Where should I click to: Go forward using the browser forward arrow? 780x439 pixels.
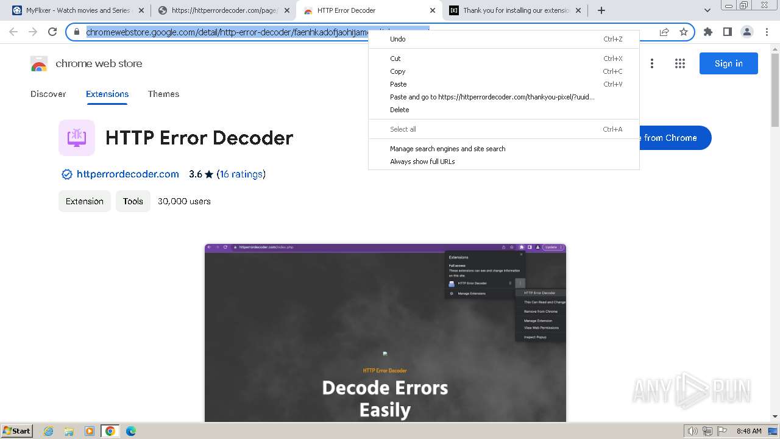coord(33,32)
